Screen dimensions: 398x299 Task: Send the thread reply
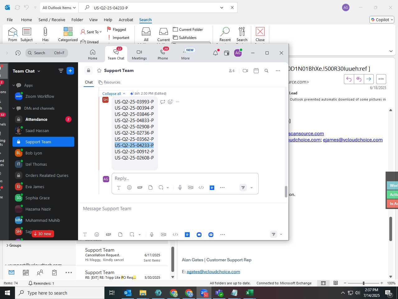tap(243, 187)
